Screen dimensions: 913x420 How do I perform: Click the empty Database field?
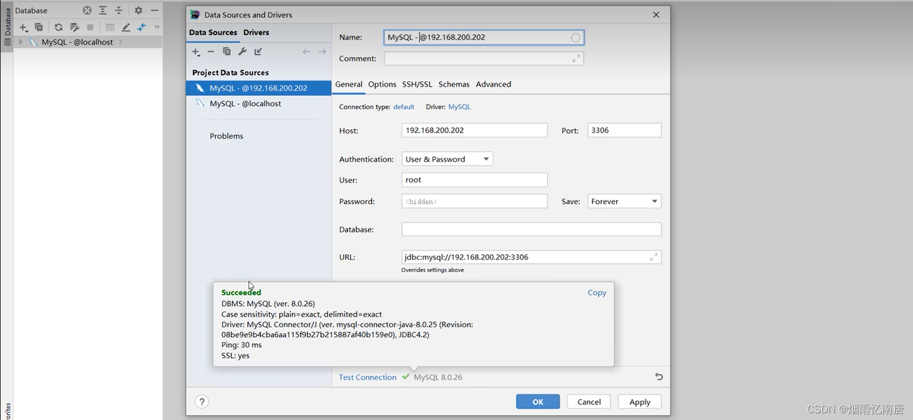coord(531,229)
